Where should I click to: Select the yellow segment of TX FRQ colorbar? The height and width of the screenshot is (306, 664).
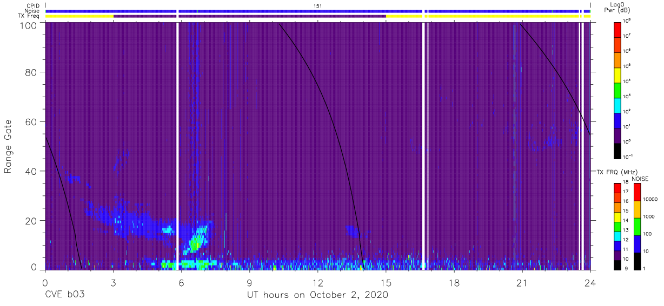pyautogui.click(x=617, y=217)
